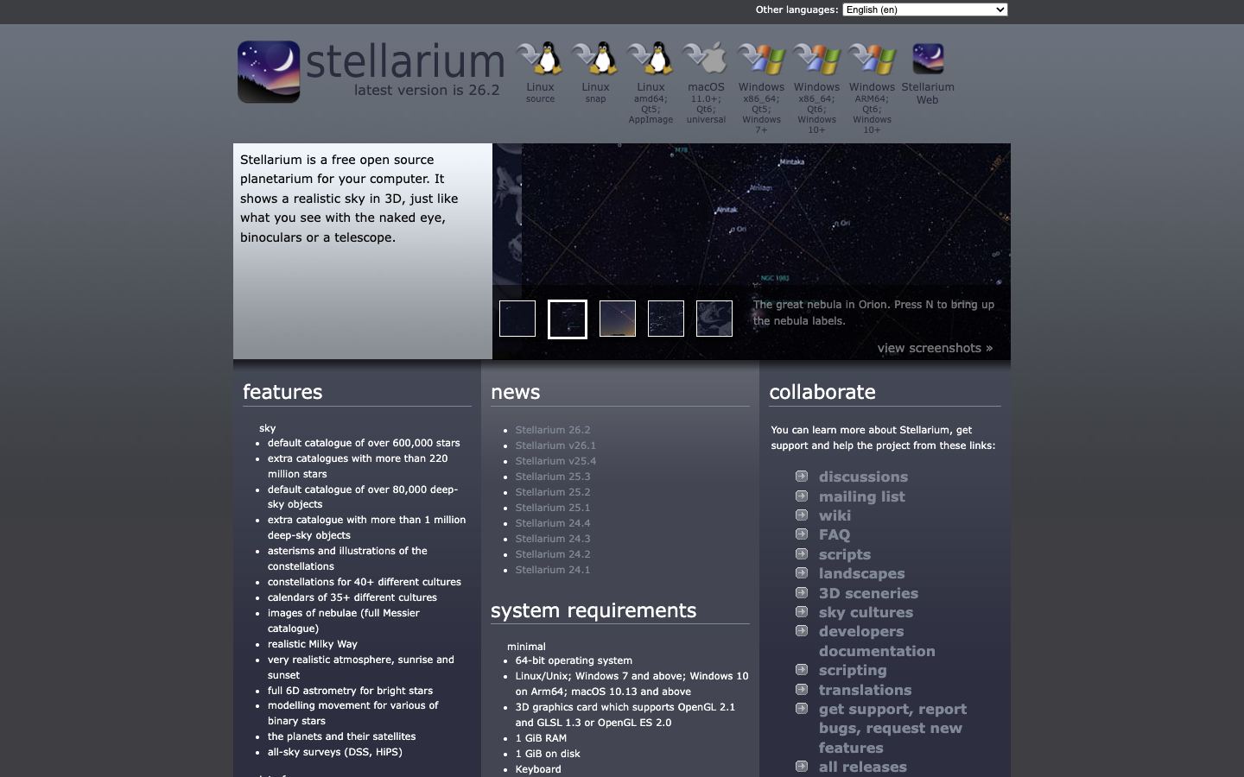Open the translations link
Screen dimensions: 1244x777
865,690
